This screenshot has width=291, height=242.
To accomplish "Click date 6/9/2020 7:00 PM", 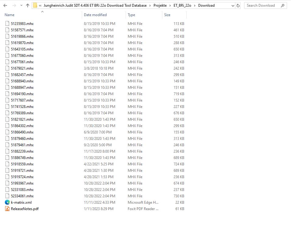I will [98, 132].
